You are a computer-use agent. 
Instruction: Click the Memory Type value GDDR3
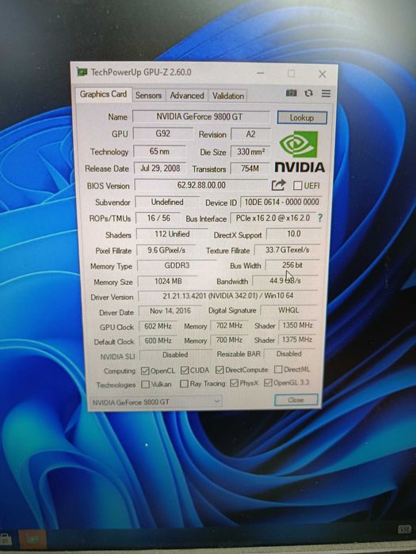[x=177, y=265]
